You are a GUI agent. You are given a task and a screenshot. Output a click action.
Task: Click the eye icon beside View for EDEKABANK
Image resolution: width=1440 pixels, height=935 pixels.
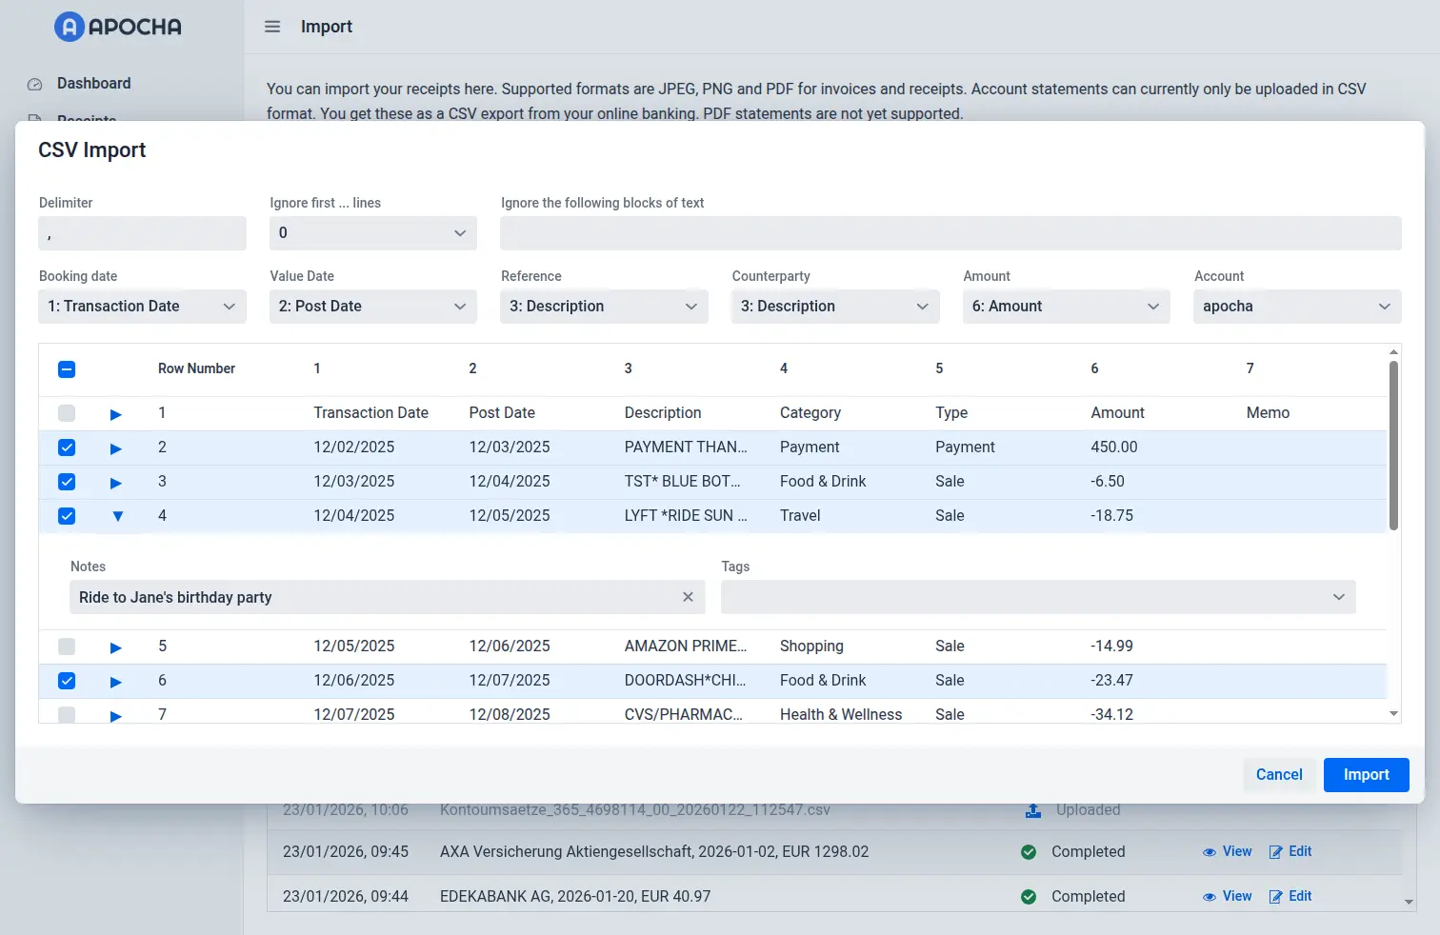pyautogui.click(x=1210, y=896)
